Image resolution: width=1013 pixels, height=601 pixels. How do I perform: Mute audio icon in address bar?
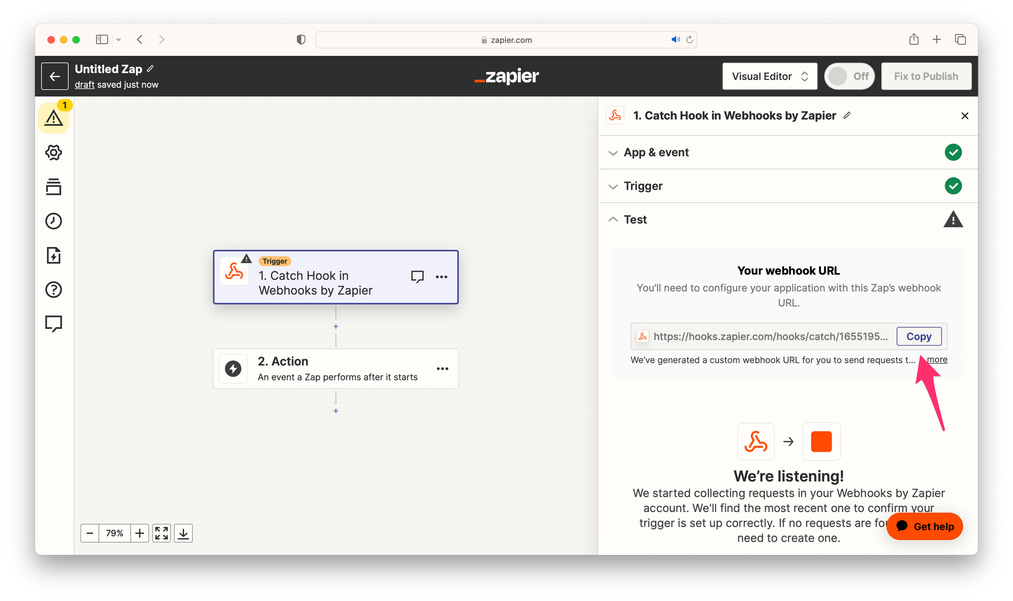676,39
